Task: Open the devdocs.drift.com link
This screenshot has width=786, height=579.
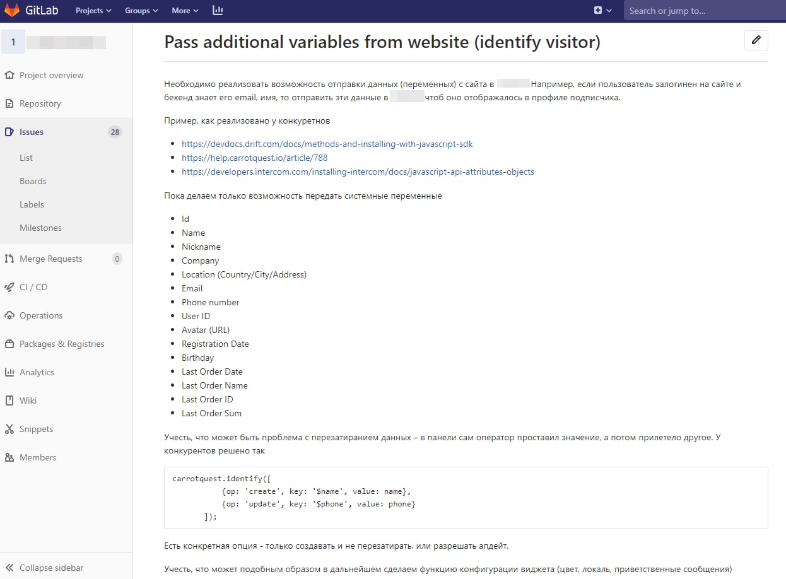Action: coord(327,144)
